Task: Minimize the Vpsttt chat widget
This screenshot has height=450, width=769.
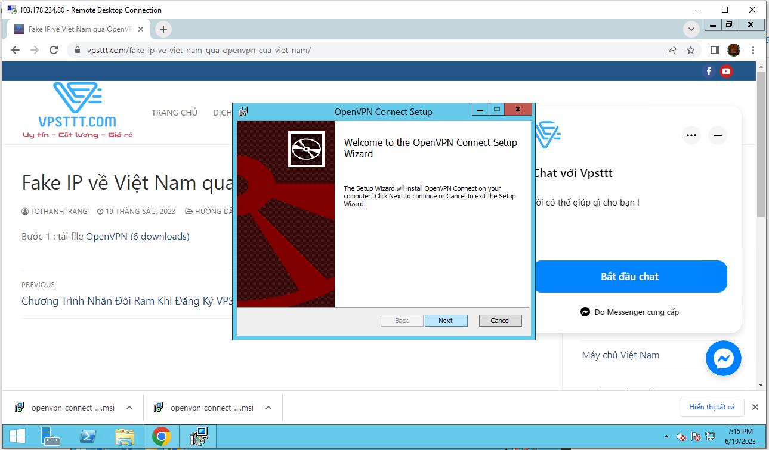Action: 718,135
